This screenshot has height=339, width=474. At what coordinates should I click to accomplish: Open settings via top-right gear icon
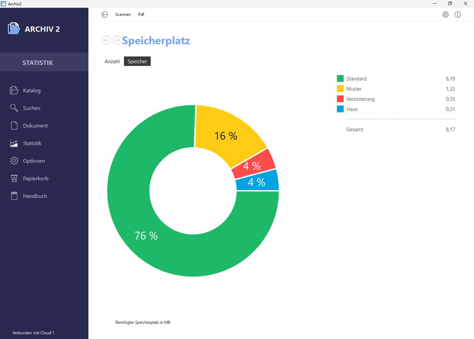[x=446, y=15]
